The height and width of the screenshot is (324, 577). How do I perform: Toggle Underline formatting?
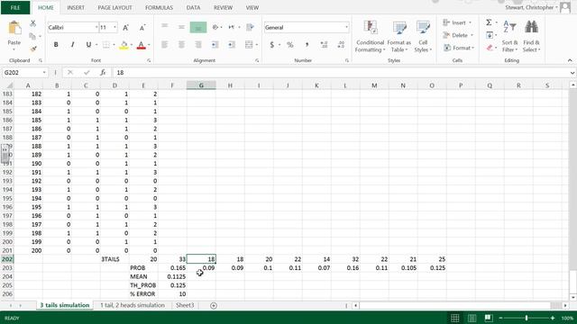tap(88, 45)
